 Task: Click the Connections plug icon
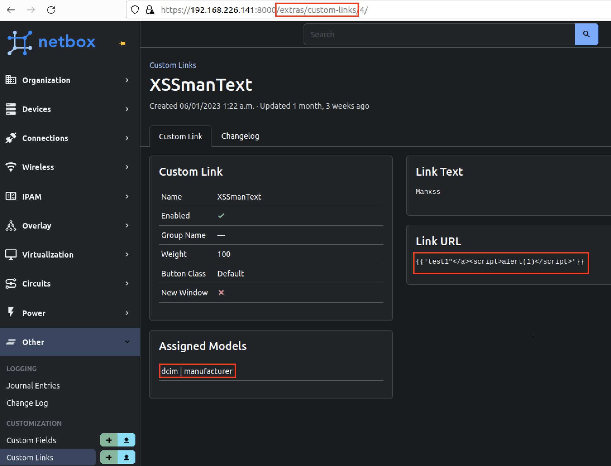pyautogui.click(x=11, y=138)
